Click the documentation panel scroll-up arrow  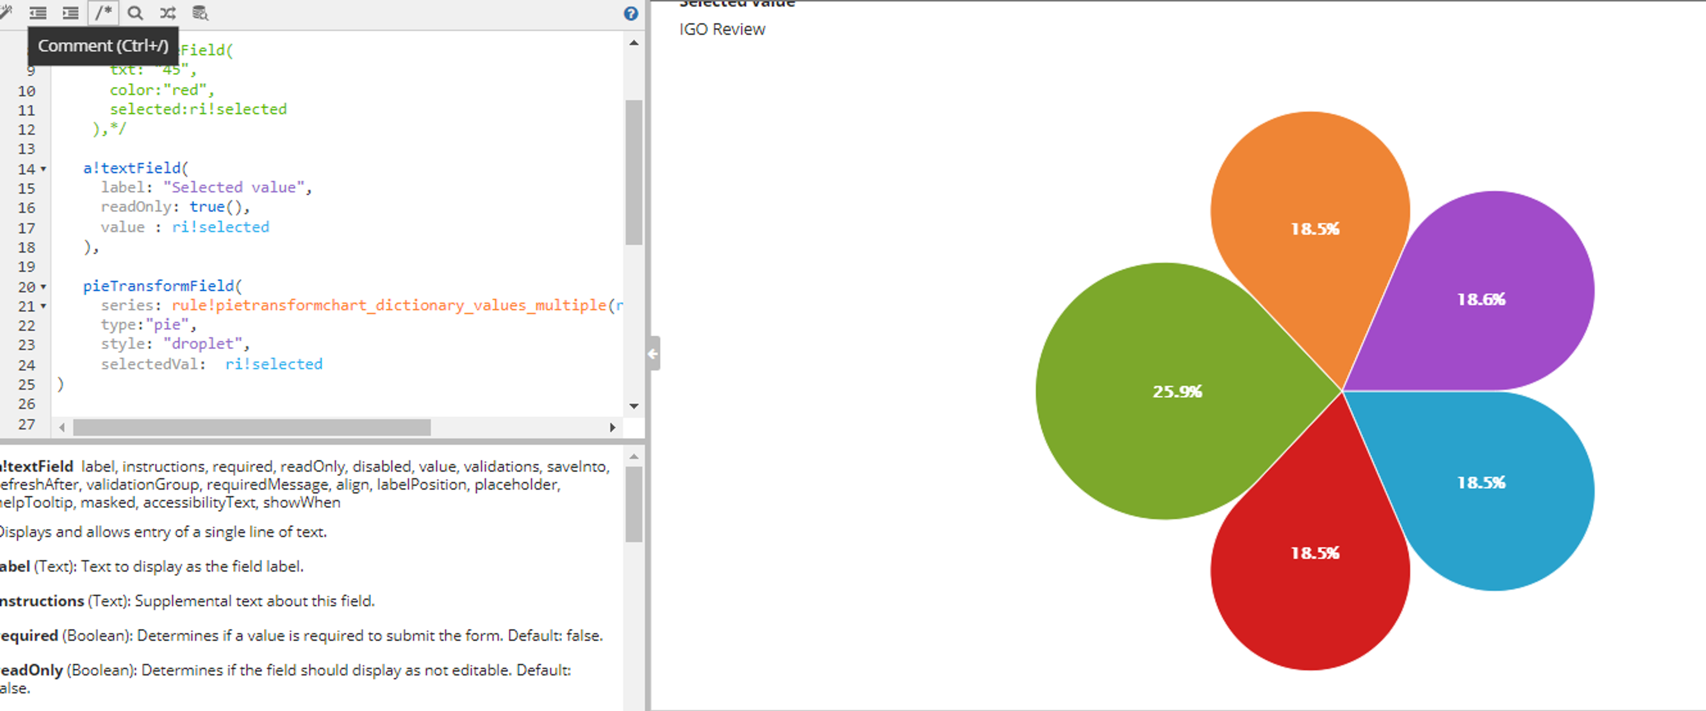634,456
